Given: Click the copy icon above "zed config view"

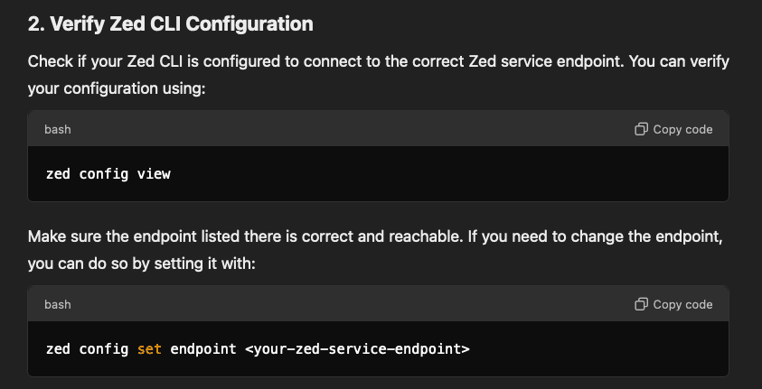Looking at the screenshot, I should point(641,129).
